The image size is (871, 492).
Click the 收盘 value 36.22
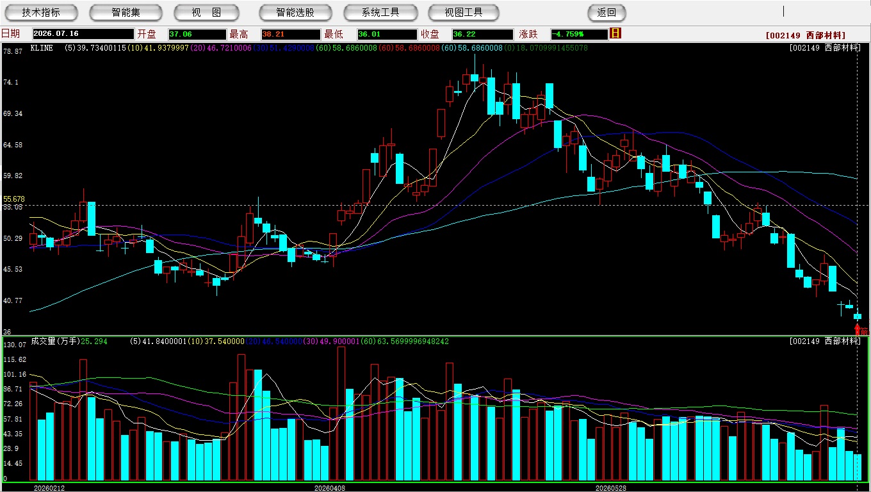482,34
